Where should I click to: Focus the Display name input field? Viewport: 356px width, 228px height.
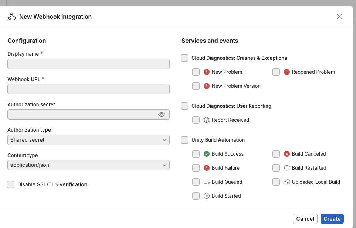coord(88,64)
